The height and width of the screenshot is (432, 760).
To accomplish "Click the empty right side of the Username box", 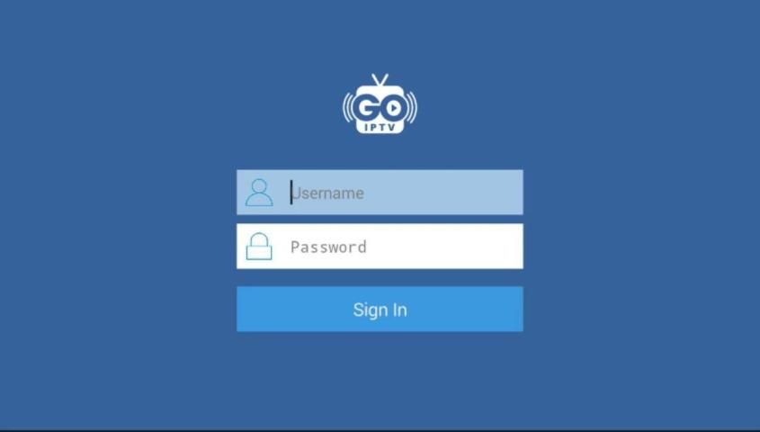I will click(465, 192).
